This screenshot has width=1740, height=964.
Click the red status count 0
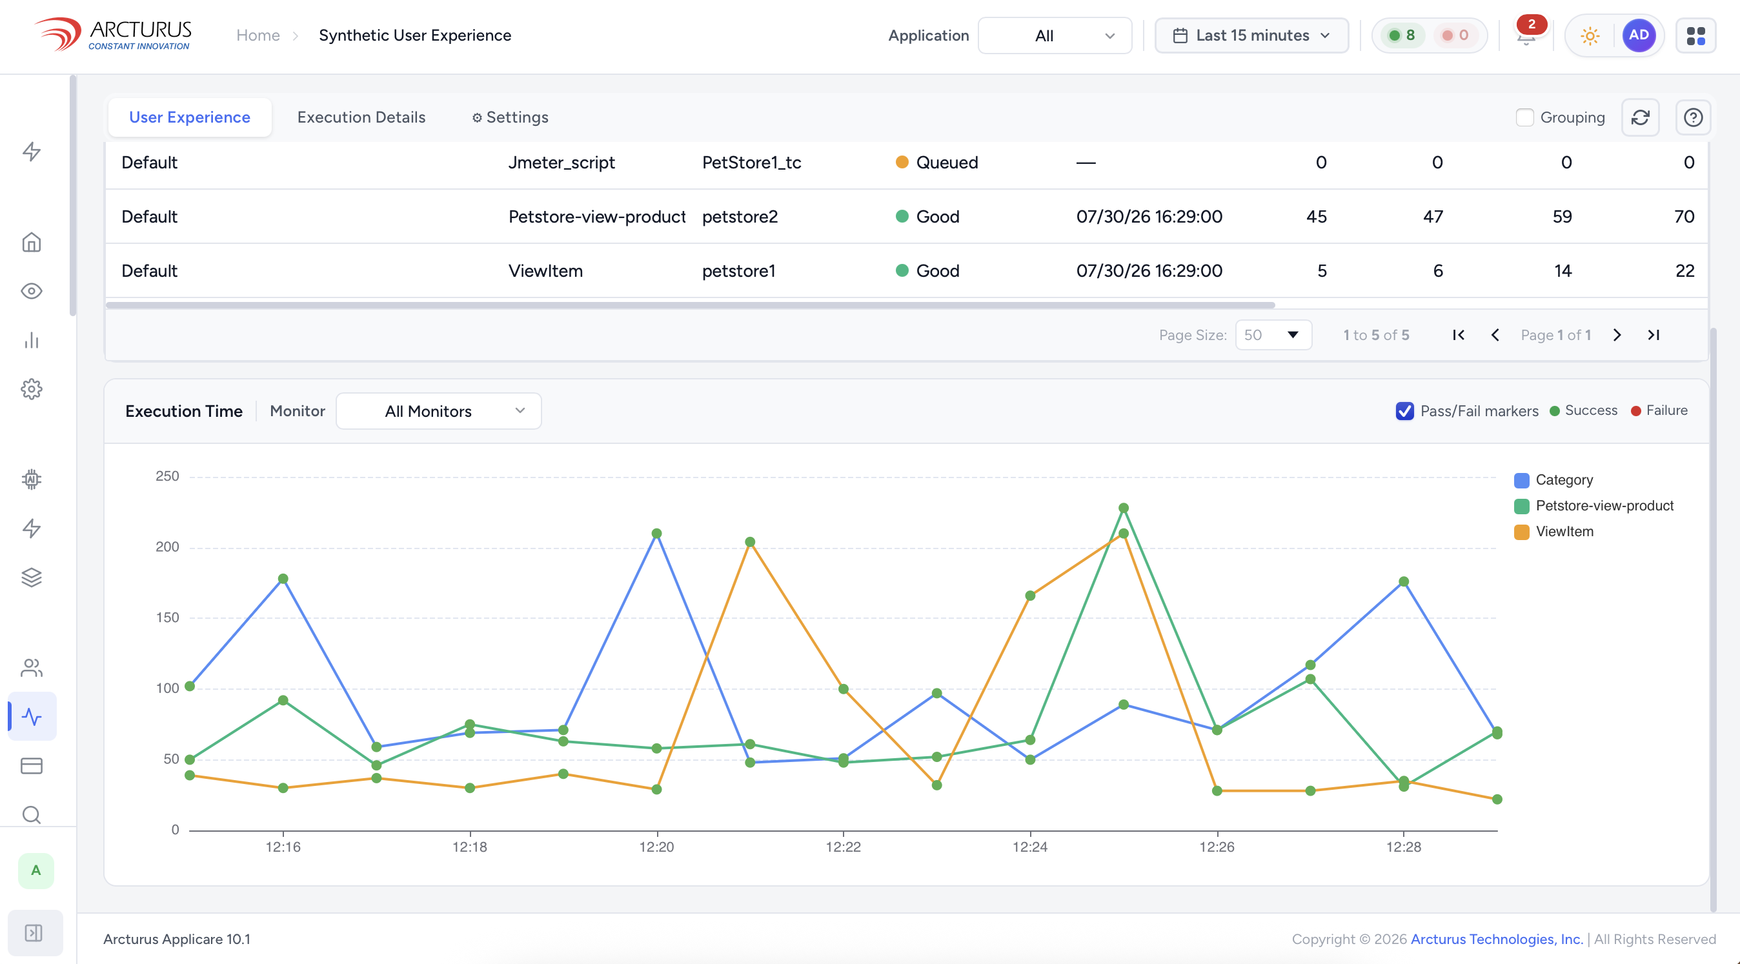1455,35
